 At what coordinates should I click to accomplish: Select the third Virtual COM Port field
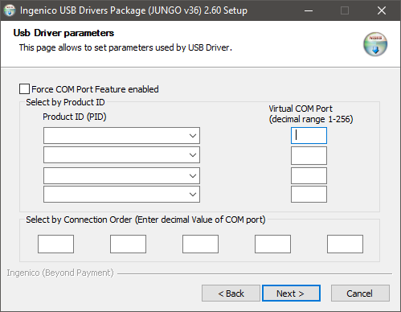309,175
